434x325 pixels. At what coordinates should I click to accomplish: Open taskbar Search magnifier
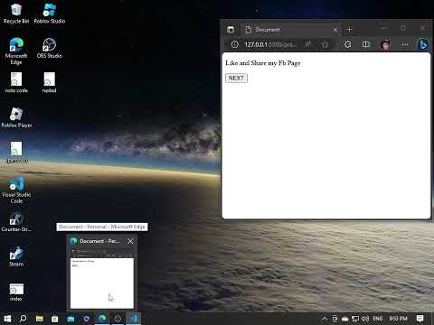[23, 319]
